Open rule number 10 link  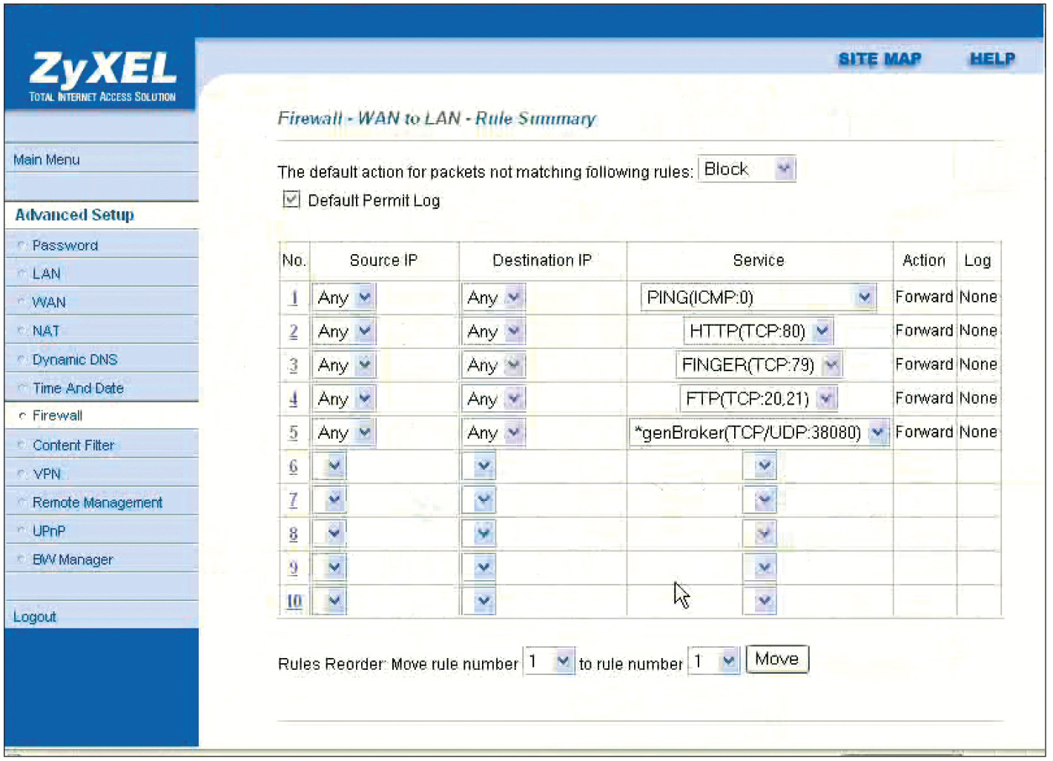(x=294, y=601)
